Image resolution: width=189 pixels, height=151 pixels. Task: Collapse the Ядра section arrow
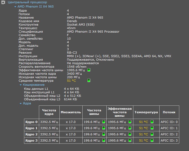click(x=21, y=104)
